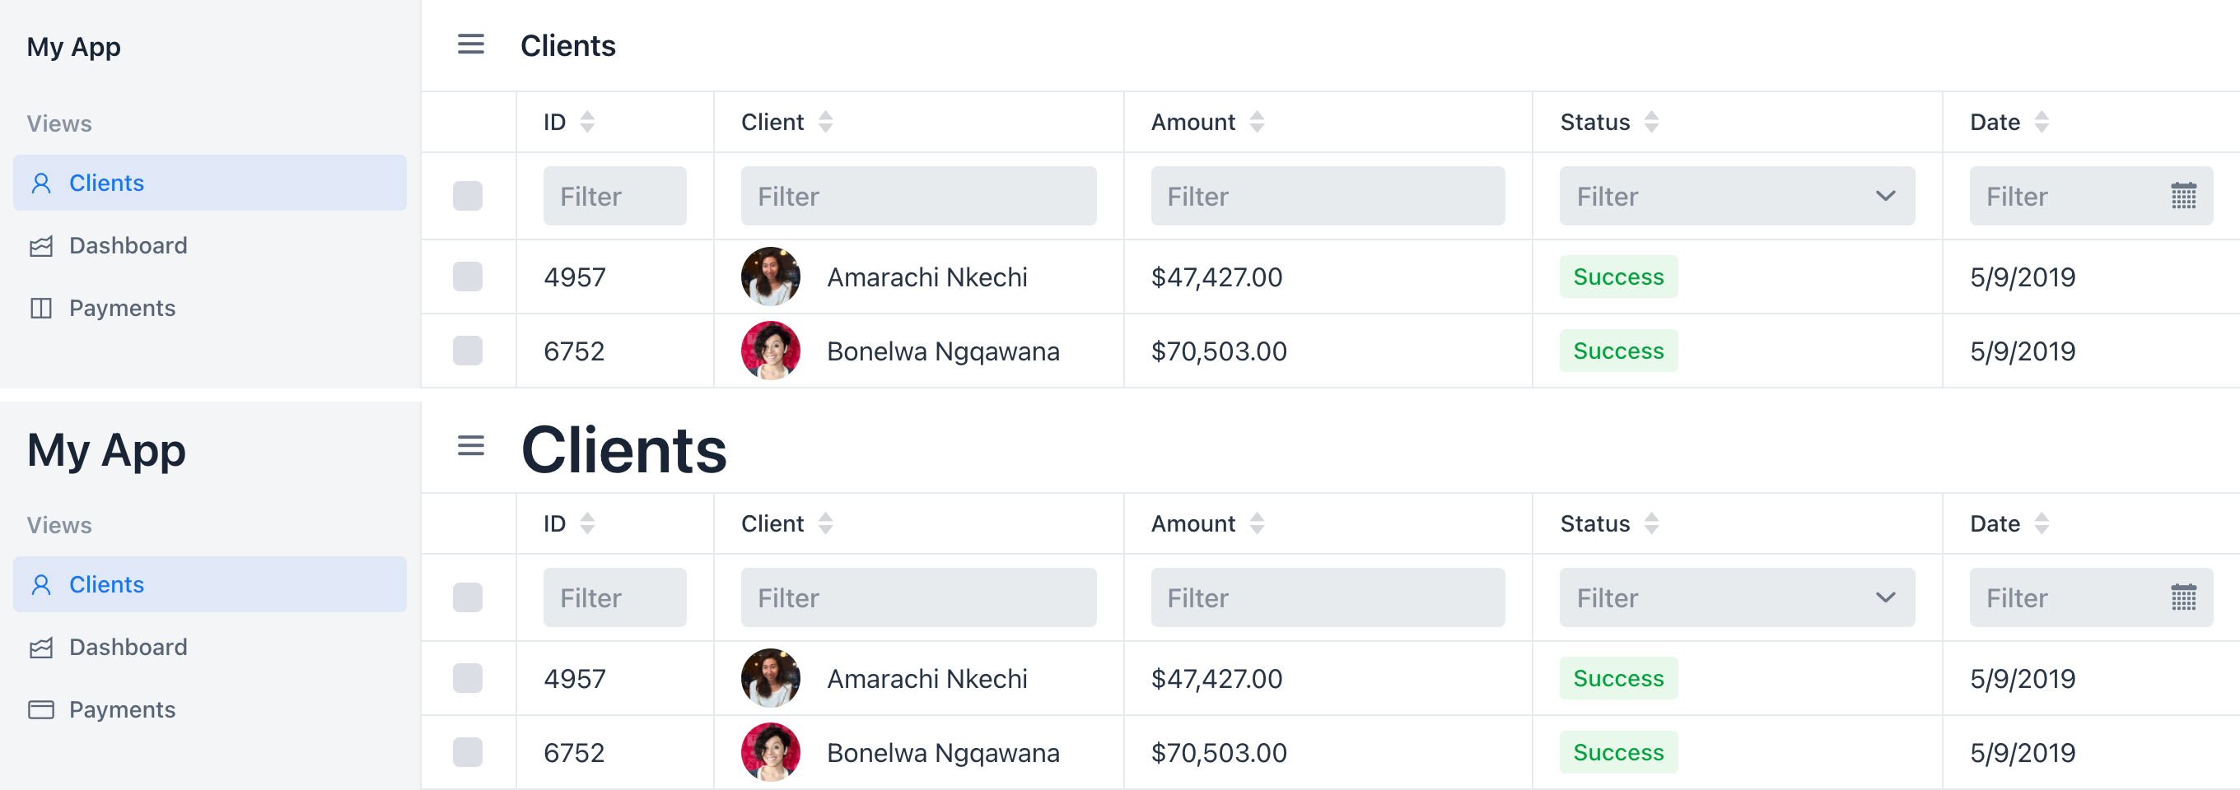Sort by Date using arrows in top table
The height and width of the screenshot is (790, 2240).
point(2041,122)
